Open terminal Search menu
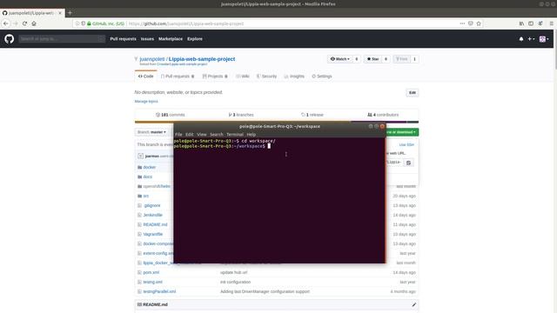The image size is (557, 313). (x=217, y=135)
